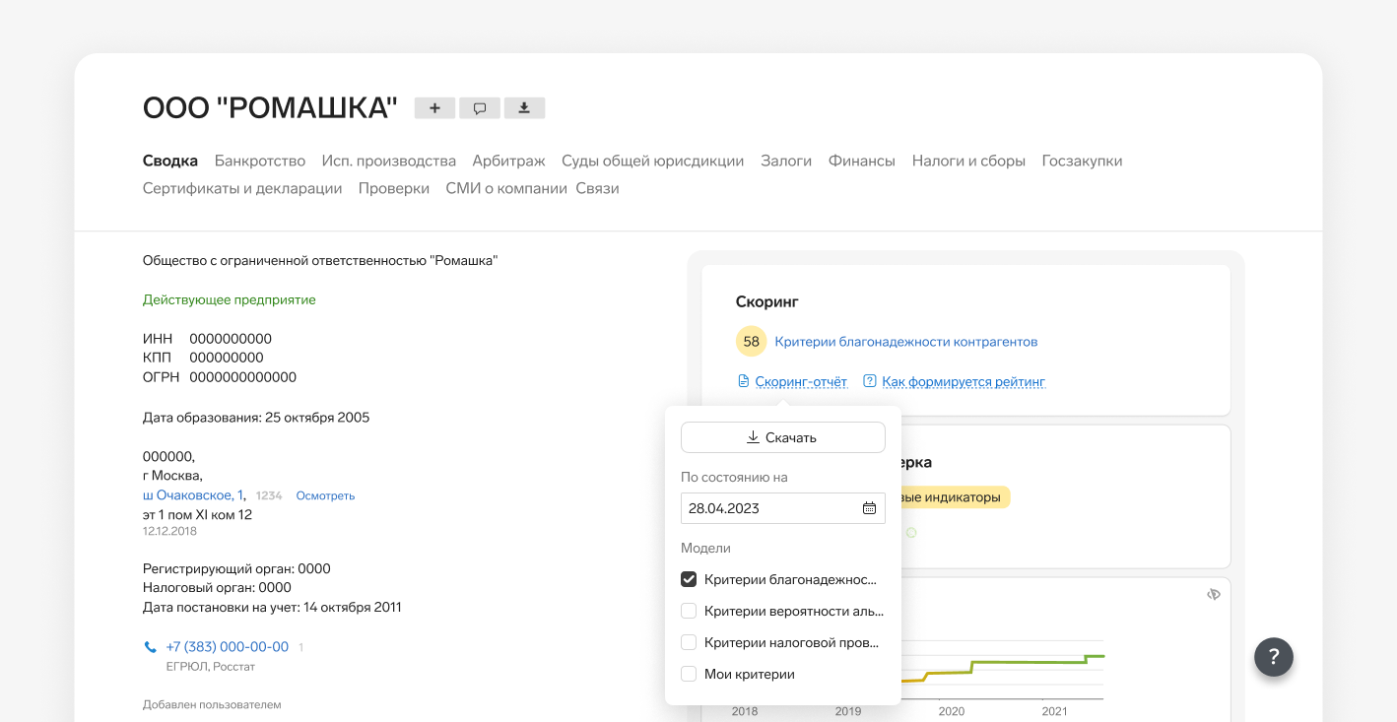Expand the Скоринг-отчёт dropdown link
Image resolution: width=1397 pixels, height=722 pixels.
(x=801, y=381)
